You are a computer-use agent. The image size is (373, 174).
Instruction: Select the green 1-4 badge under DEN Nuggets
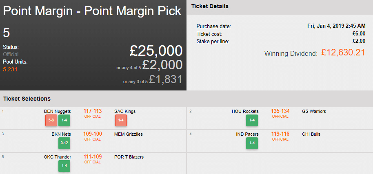point(64,121)
